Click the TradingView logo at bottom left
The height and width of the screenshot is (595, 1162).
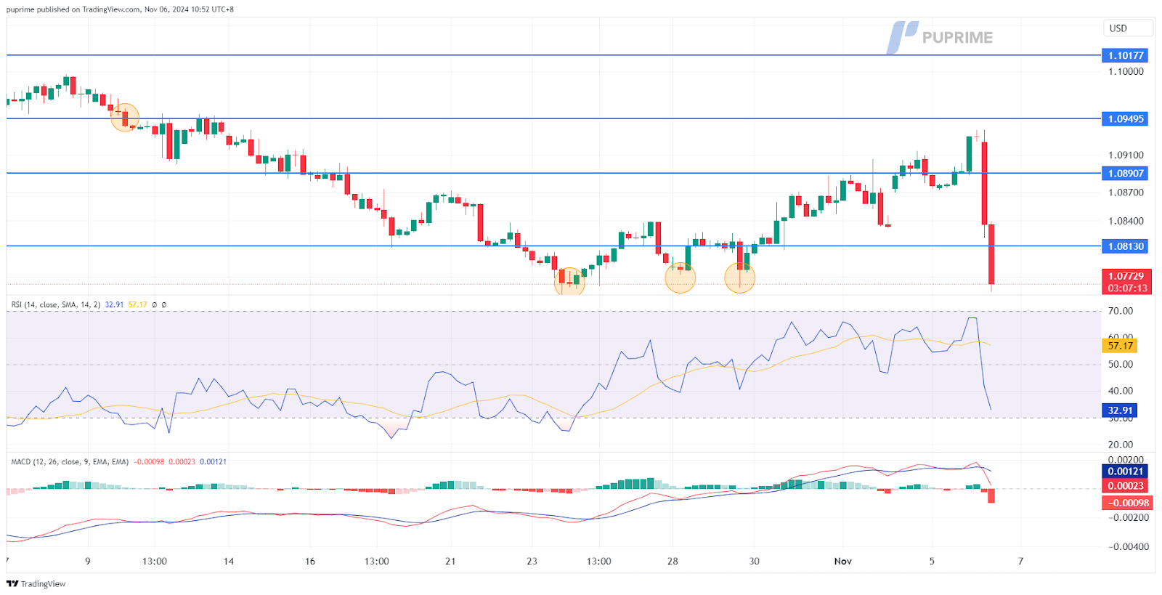(x=36, y=583)
